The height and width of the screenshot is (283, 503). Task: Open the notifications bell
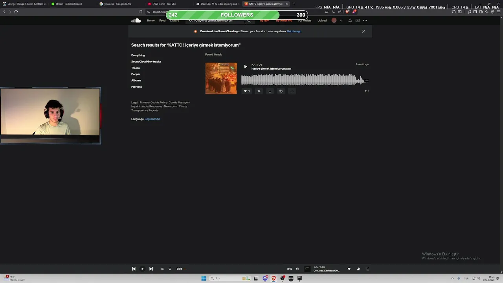[350, 20]
